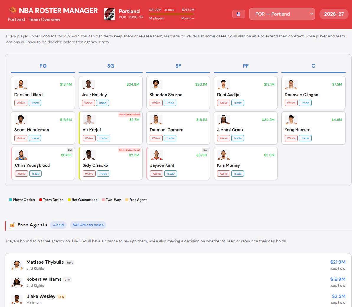Image resolution: width=352 pixels, height=307 pixels.
Task: Trade Jrue Holiday
Action: (x=102, y=103)
